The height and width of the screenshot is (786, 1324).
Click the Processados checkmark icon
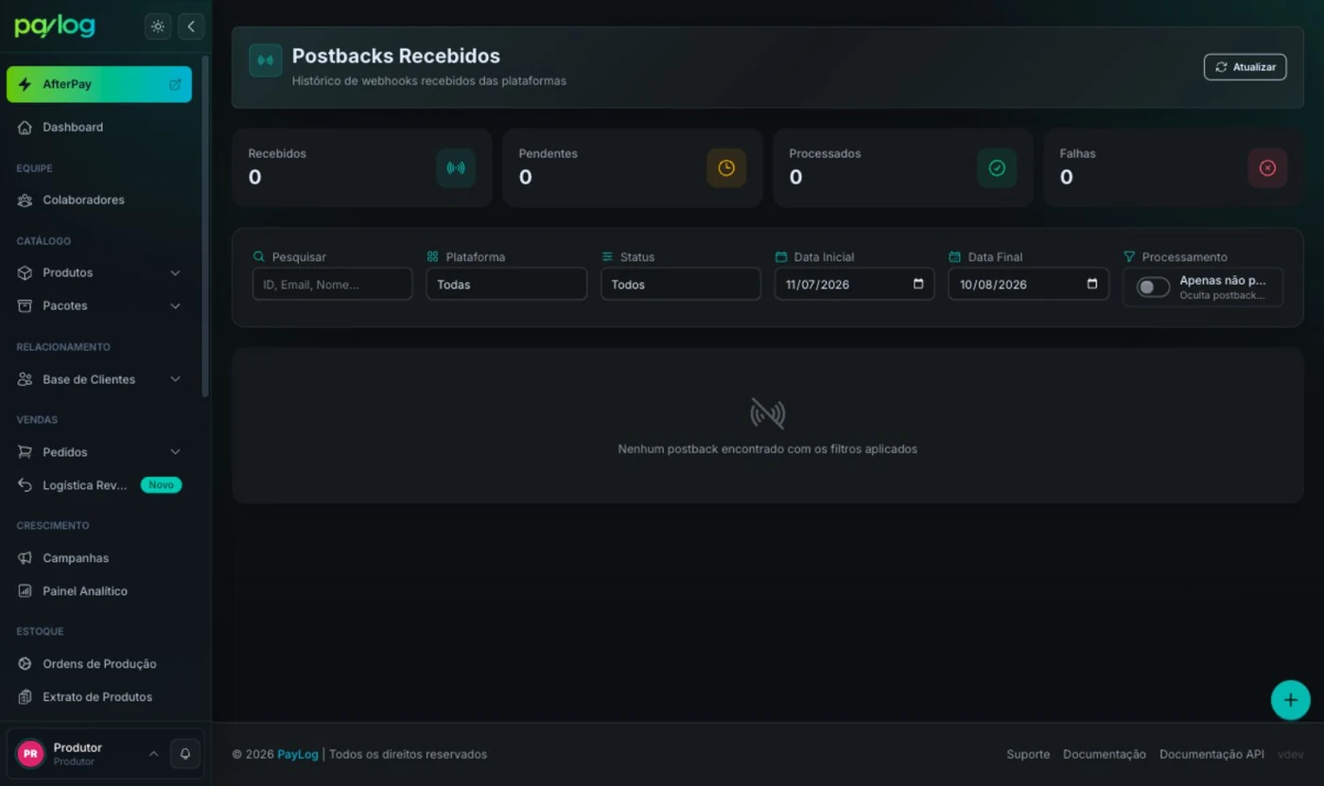pos(997,168)
